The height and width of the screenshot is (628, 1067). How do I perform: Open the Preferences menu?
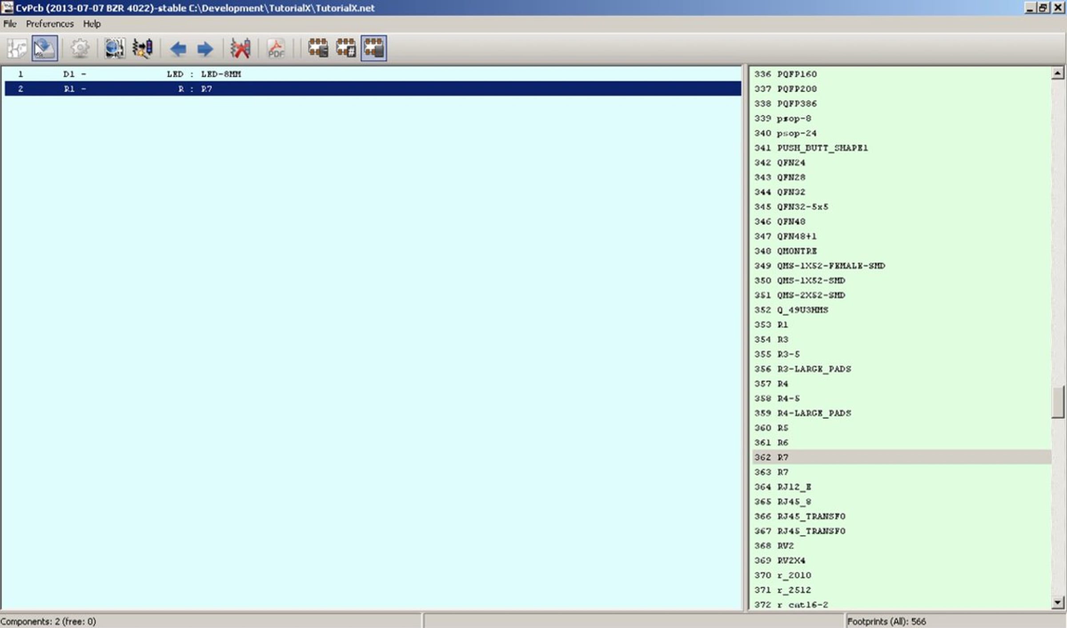tap(49, 24)
